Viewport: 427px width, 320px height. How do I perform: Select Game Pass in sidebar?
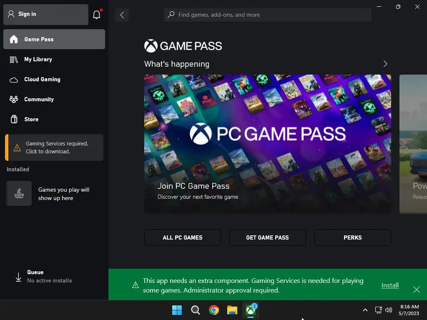pyautogui.click(x=54, y=39)
